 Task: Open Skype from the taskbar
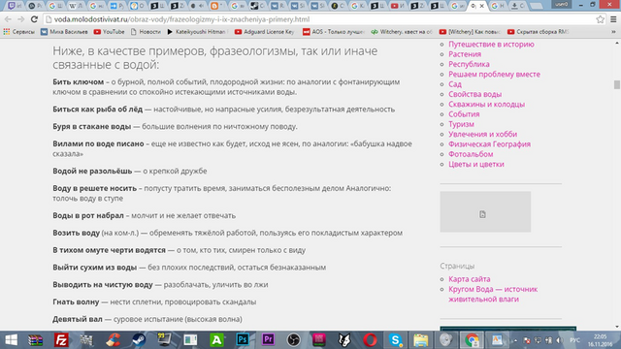coord(395,340)
